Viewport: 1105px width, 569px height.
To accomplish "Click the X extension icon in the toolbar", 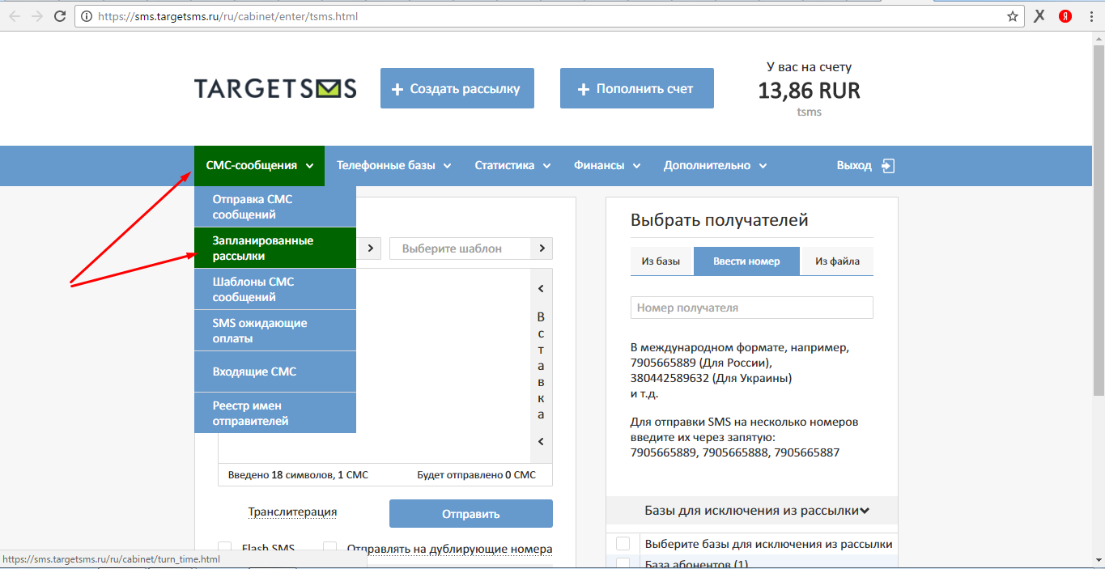I will [1040, 16].
